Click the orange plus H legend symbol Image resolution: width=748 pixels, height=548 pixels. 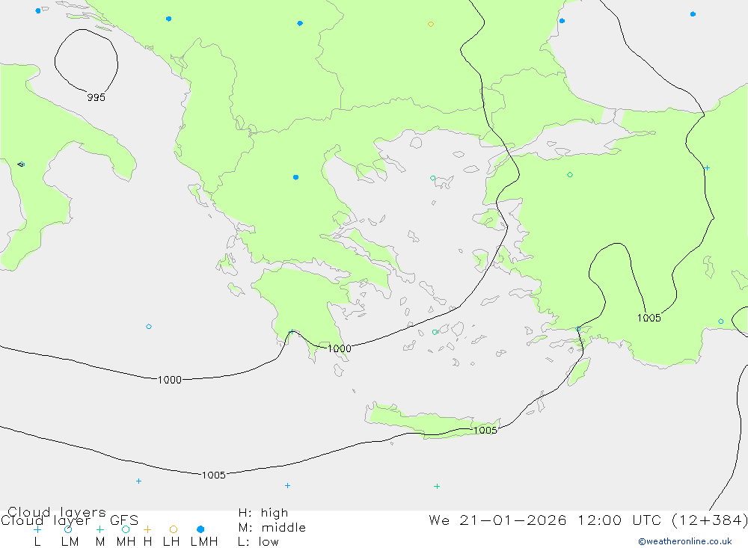click(x=147, y=529)
